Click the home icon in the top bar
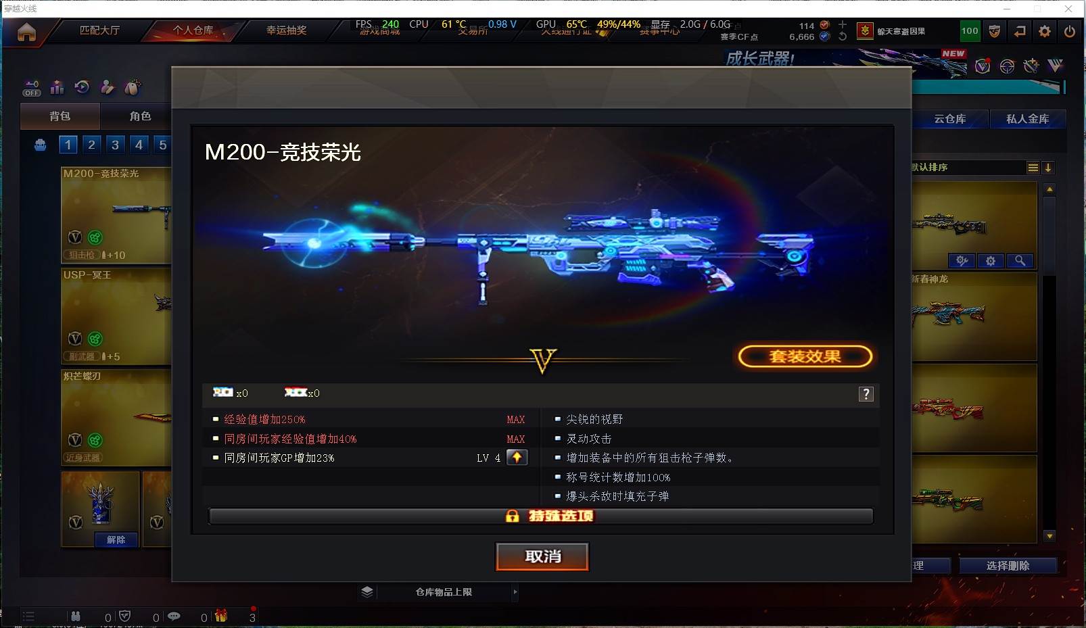 (x=26, y=32)
